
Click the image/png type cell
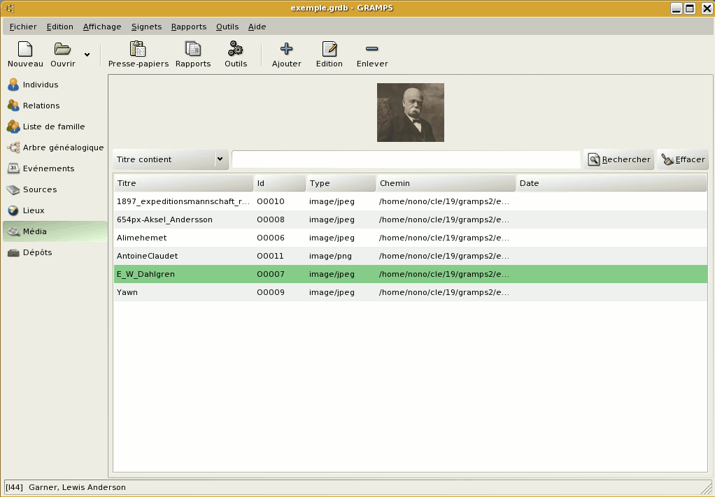click(330, 256)
